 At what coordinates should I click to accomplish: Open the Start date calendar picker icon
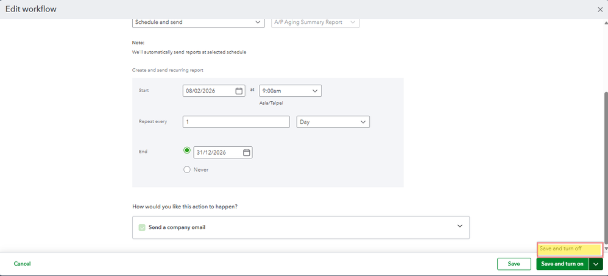coord(239,91)
